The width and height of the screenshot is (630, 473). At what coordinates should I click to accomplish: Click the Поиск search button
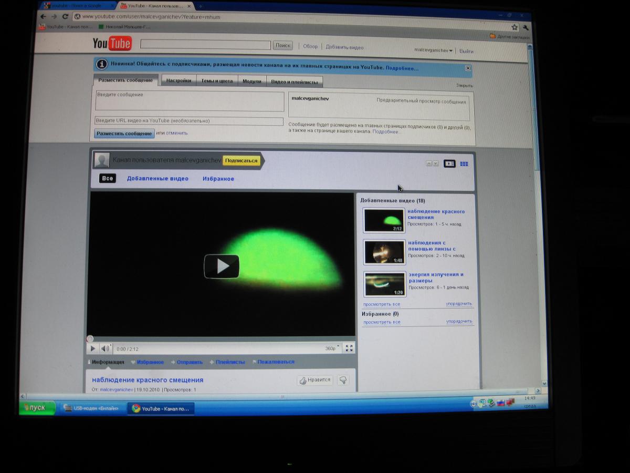click(283, 46)
